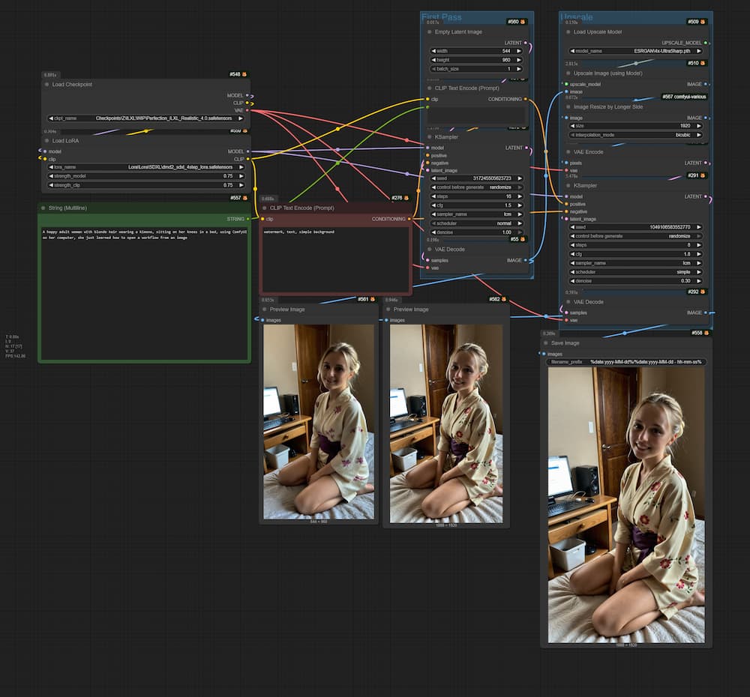Open the ckpt_name checkpoint selector
The height and width of the screenshot is (697, 750).
pyautogui.click(x=146, y=118)
